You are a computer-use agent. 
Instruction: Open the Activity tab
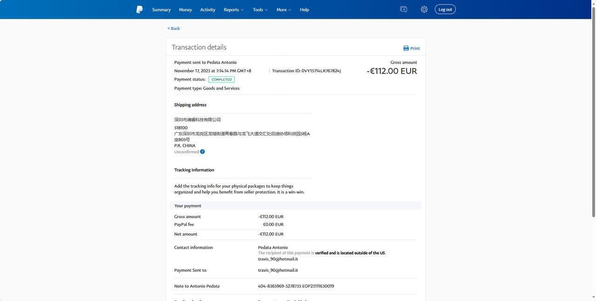(208, 10)
